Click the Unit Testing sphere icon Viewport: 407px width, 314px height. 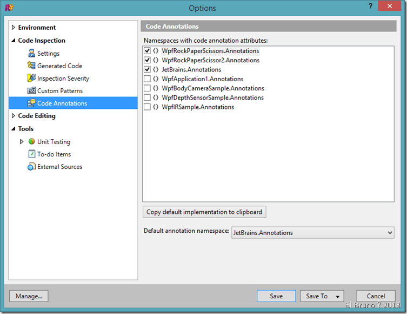click(31, 142)
